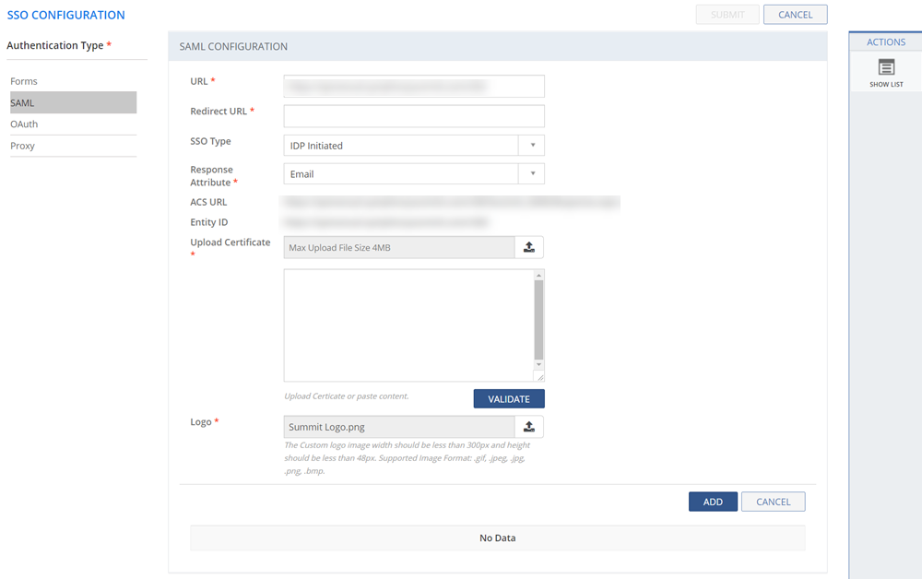Click the Add button

[713, 502]
